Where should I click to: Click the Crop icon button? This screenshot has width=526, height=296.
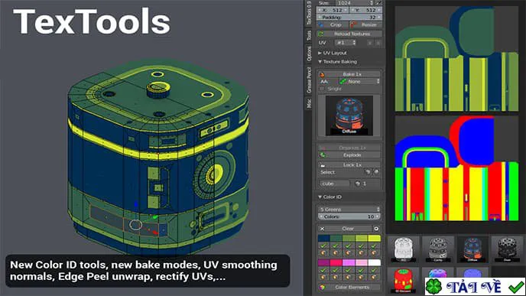pos(321,24)
